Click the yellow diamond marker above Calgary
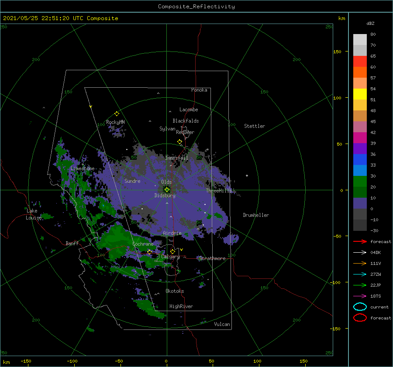 [x=172, y=251]
